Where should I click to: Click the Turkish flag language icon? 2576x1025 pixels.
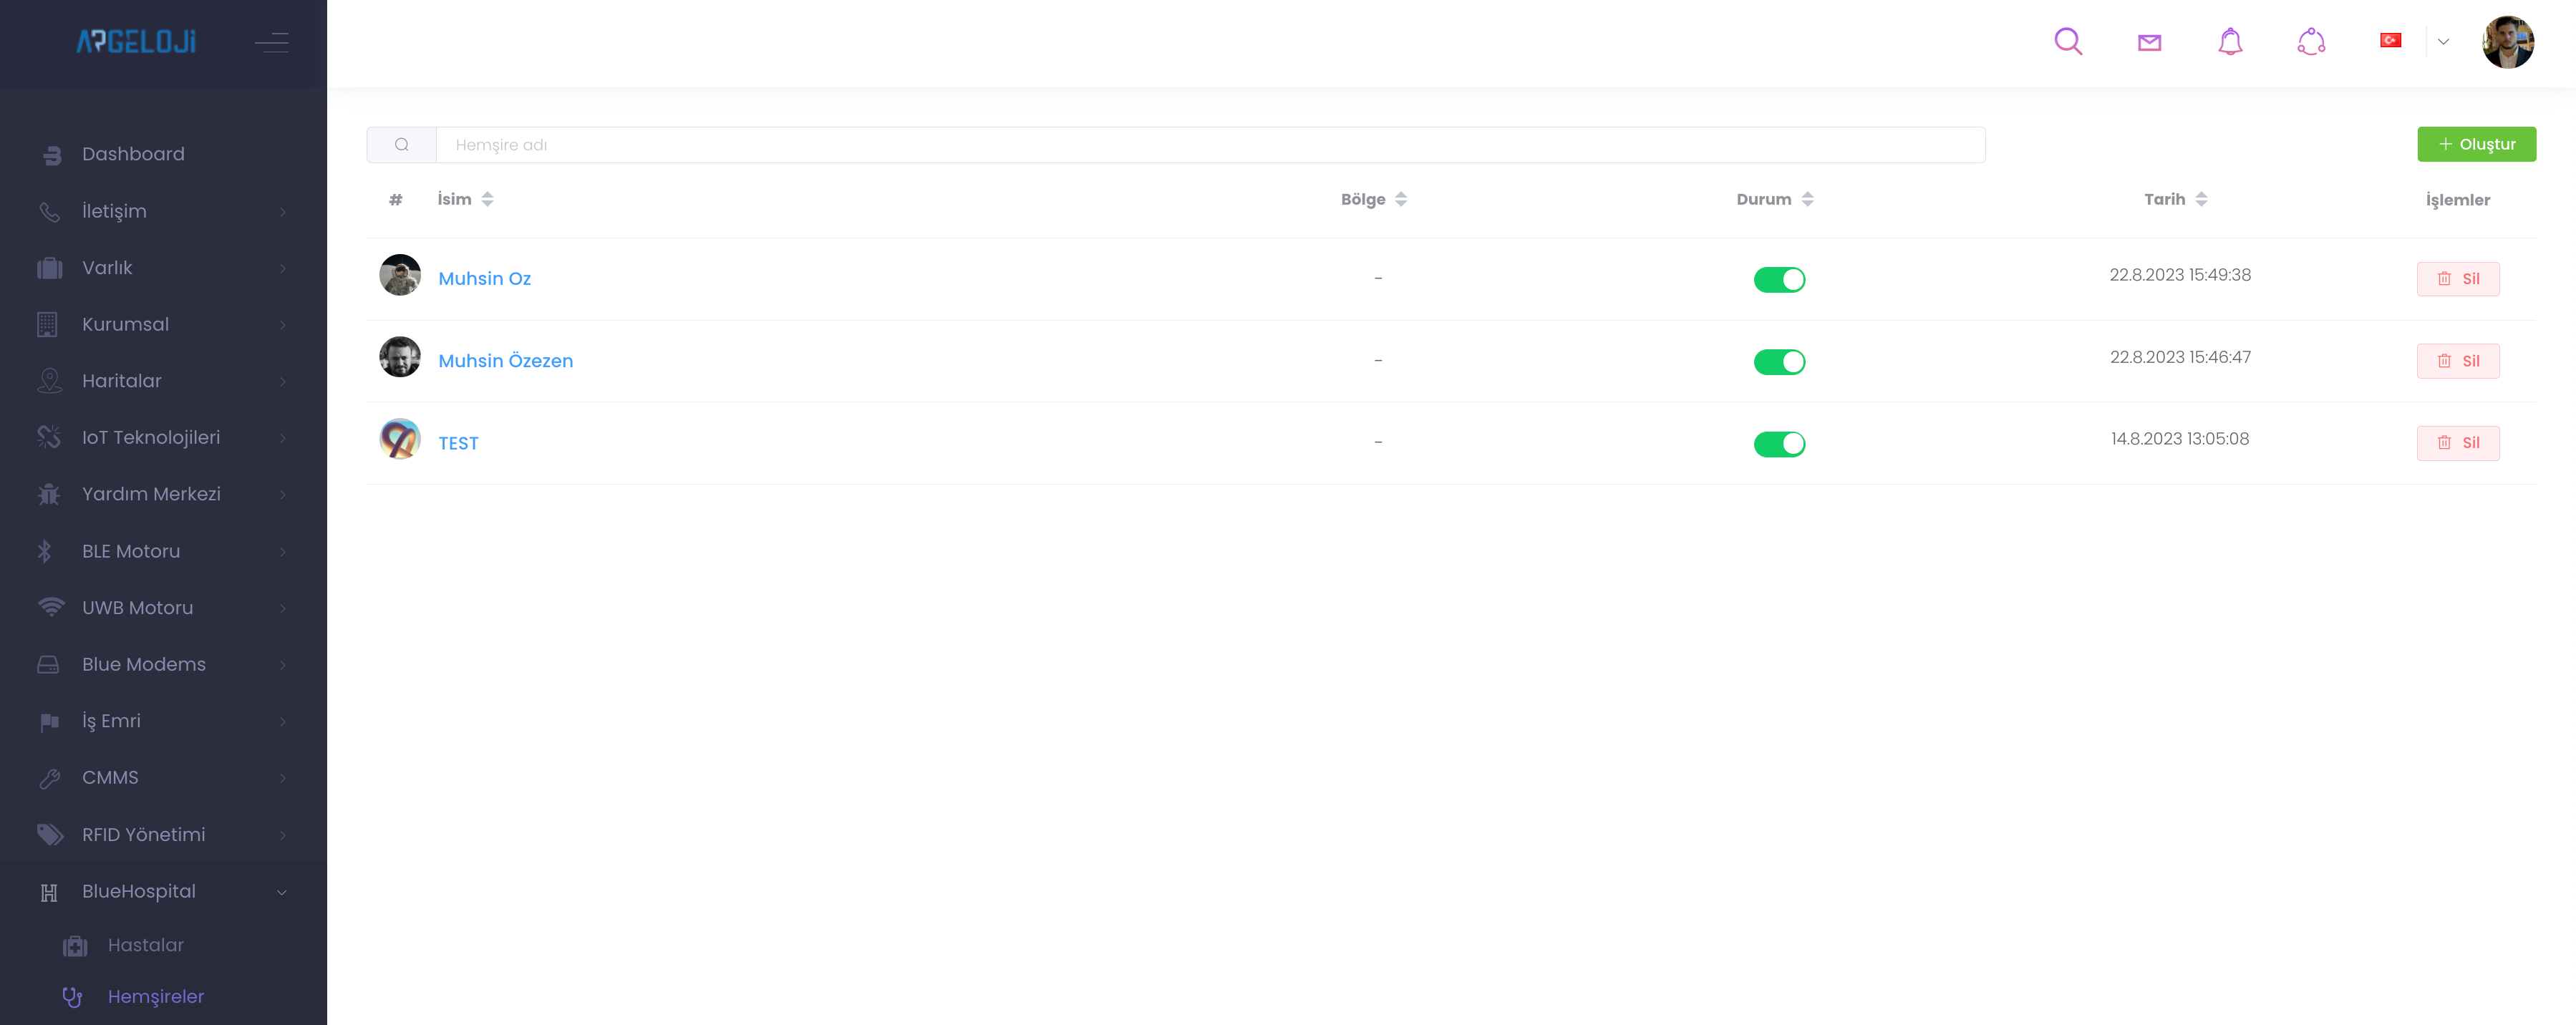tap(2390, 41)
